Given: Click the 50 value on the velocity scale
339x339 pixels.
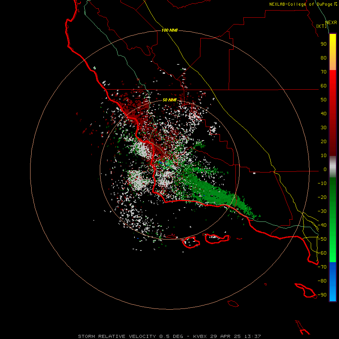Looking at the screenshot, I should point(324,100).
